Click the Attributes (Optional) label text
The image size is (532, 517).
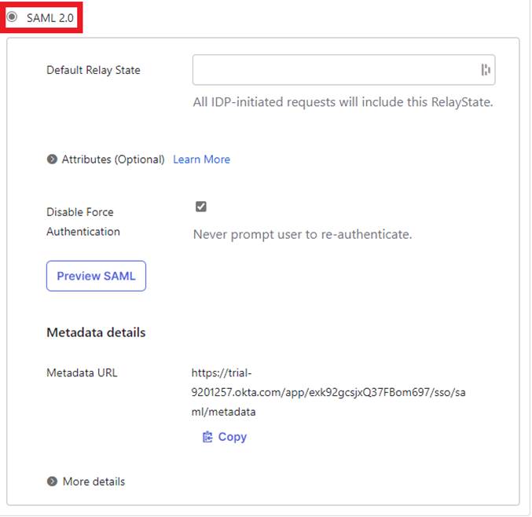click(113, 159)
